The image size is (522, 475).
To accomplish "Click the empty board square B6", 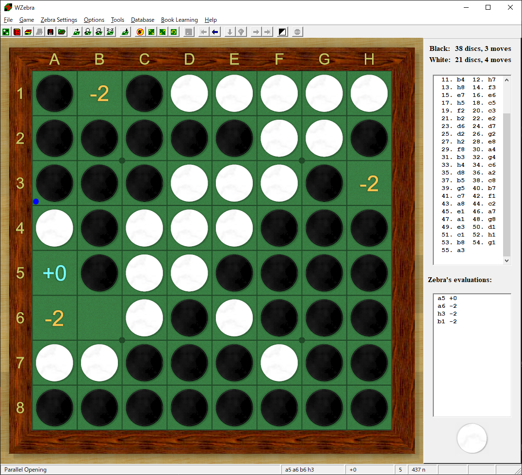I will [x=99, y=318].
